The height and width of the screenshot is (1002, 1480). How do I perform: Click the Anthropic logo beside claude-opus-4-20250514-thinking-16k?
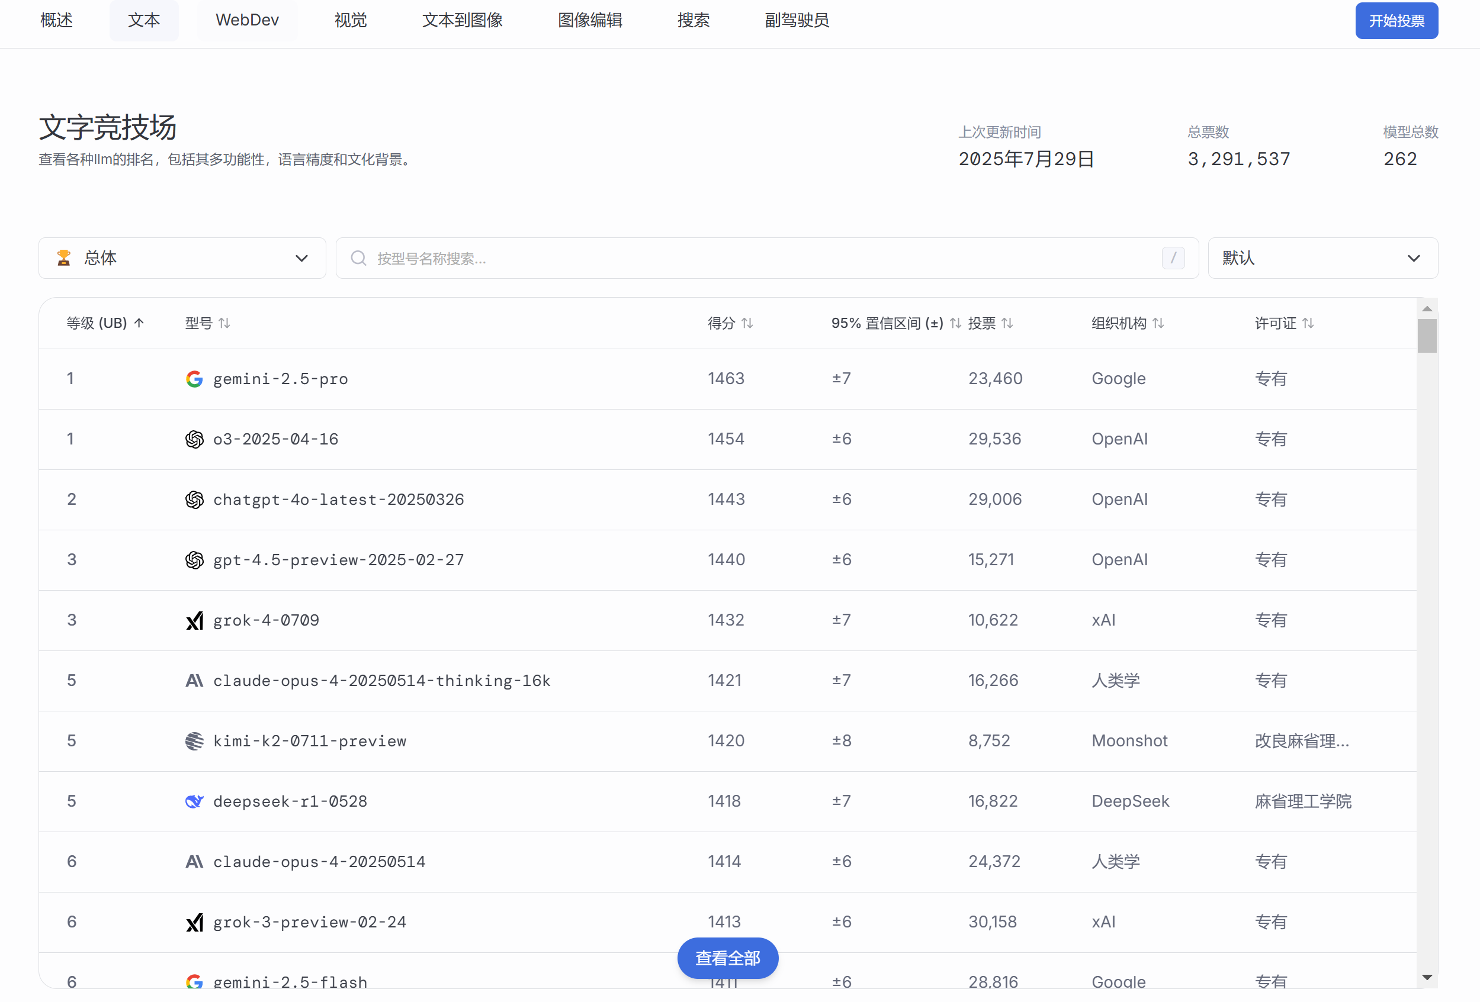click(194, 681)
